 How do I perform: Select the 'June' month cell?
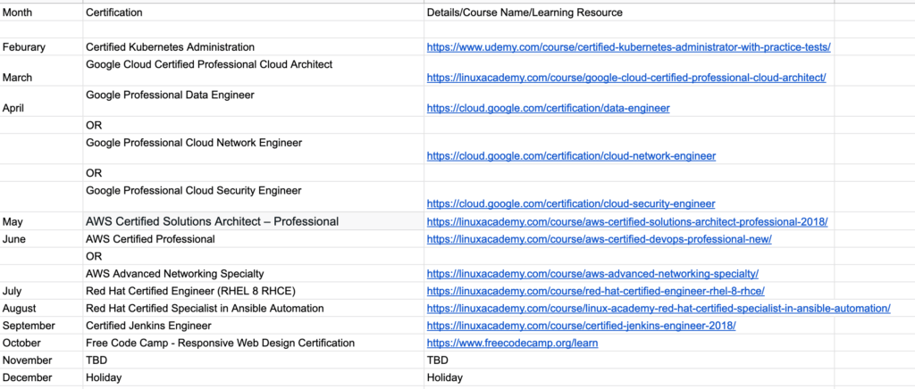[41, 239]
